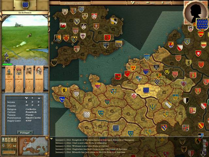Click the Frankish culture value
209x157 pixels.
(31, 112)
